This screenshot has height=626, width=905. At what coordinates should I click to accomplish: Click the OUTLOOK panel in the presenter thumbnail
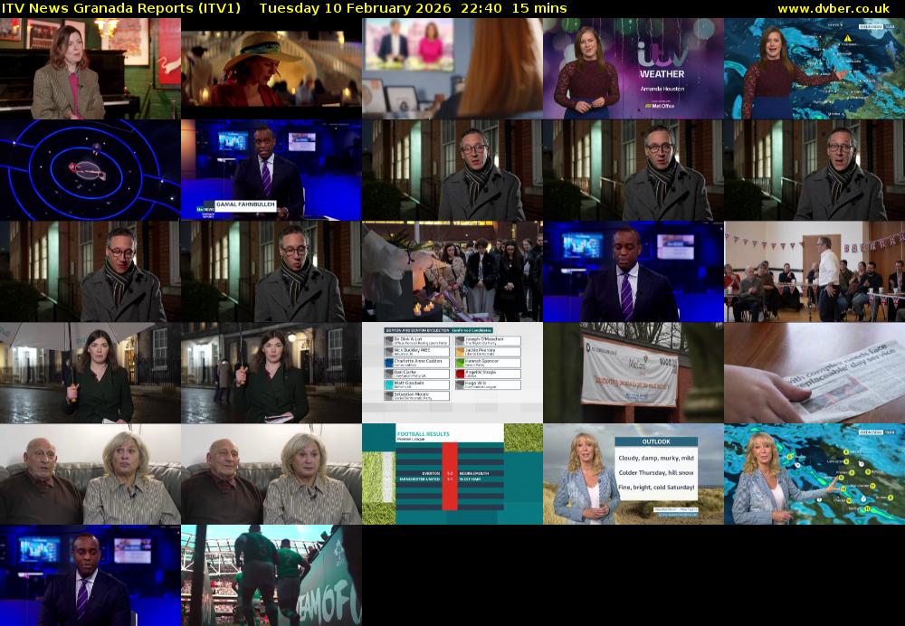point(656,443)
